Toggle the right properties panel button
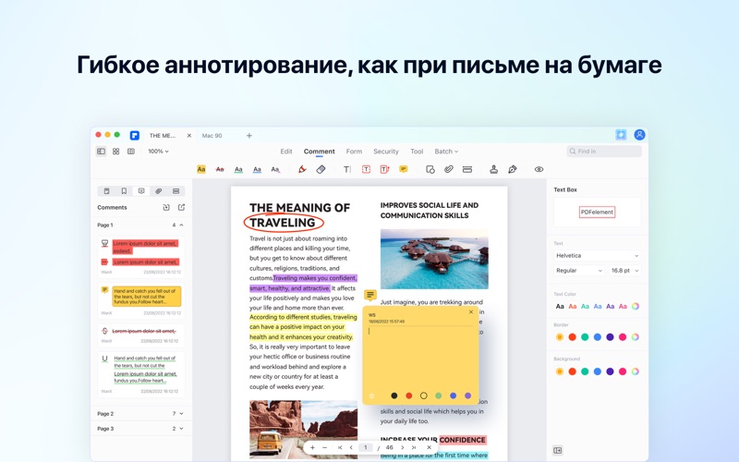 [558, 450]
